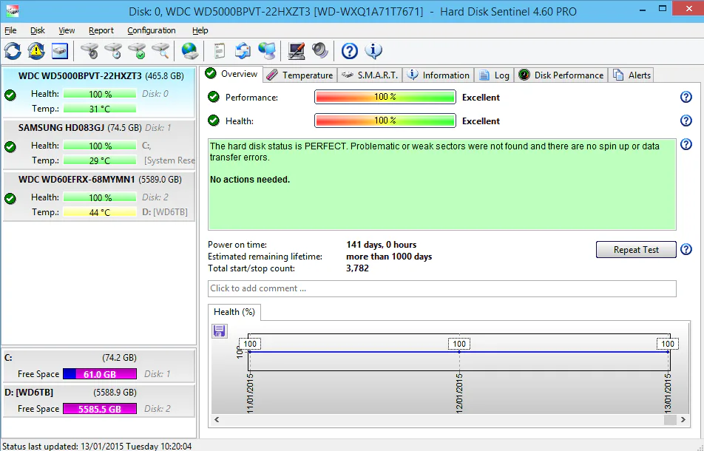Open acoustic management with the speaker icon
Screen dimensions: 704x451
pos(319,51)
